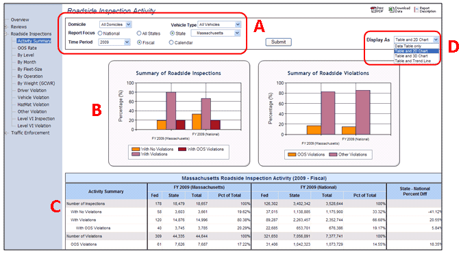Collapse the Roadside Inspections tree node
This screenshot has width=461, height=256.
click(x=5, y=34)
